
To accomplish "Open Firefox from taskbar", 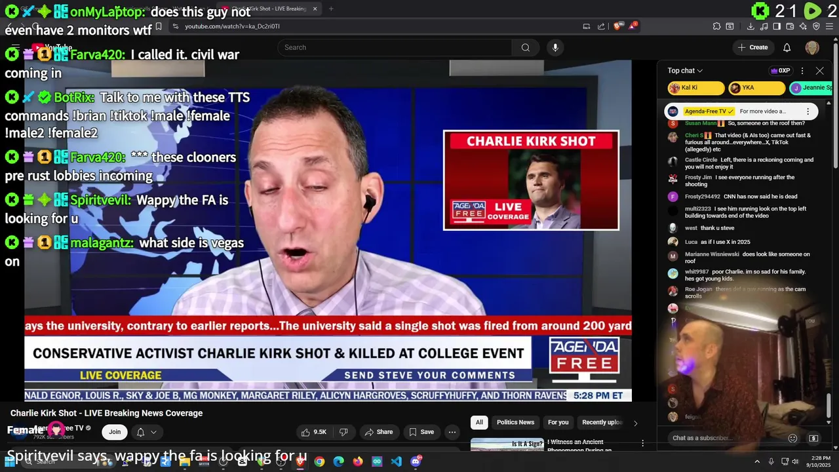I will click(357, 462).
